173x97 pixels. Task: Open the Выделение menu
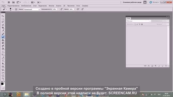coord(43,6)
